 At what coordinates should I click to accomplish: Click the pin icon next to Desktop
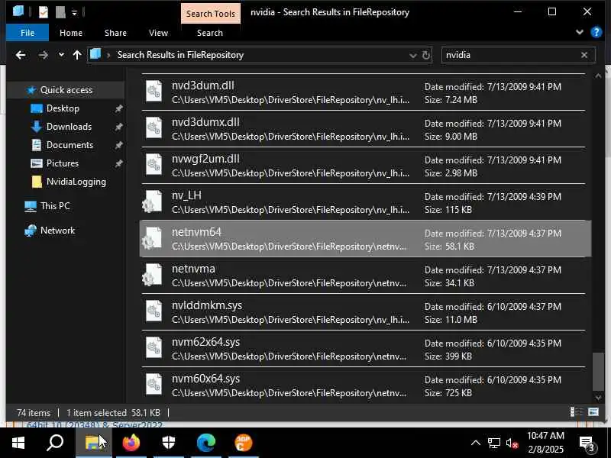(119, 108)
